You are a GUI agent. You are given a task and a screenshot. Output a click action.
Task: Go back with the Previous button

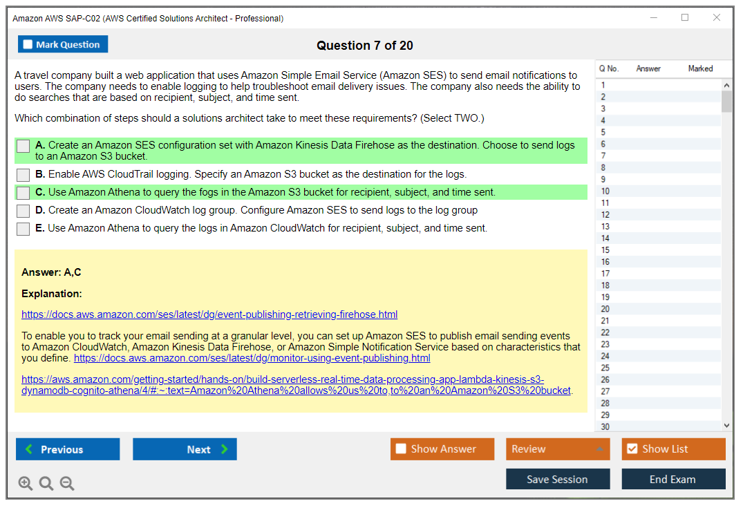(x=68, y=449)
